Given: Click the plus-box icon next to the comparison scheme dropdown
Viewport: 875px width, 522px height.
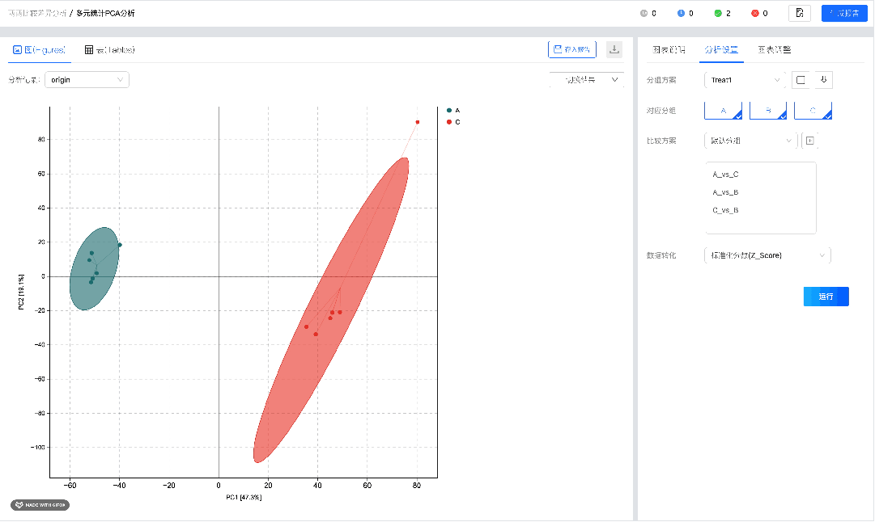Looking at the screenshot, I should click(x=809, y=141).
